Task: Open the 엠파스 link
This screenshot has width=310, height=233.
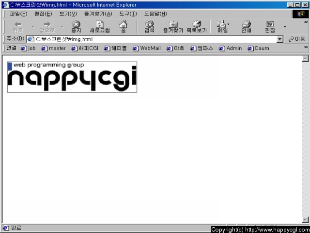Action: point(201,48)
